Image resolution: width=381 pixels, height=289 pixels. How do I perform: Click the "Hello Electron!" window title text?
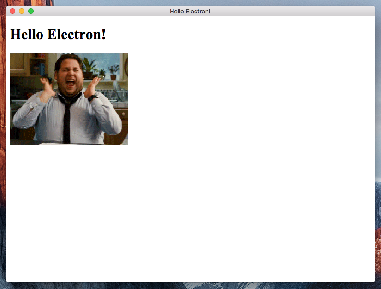tap(190, 12)
